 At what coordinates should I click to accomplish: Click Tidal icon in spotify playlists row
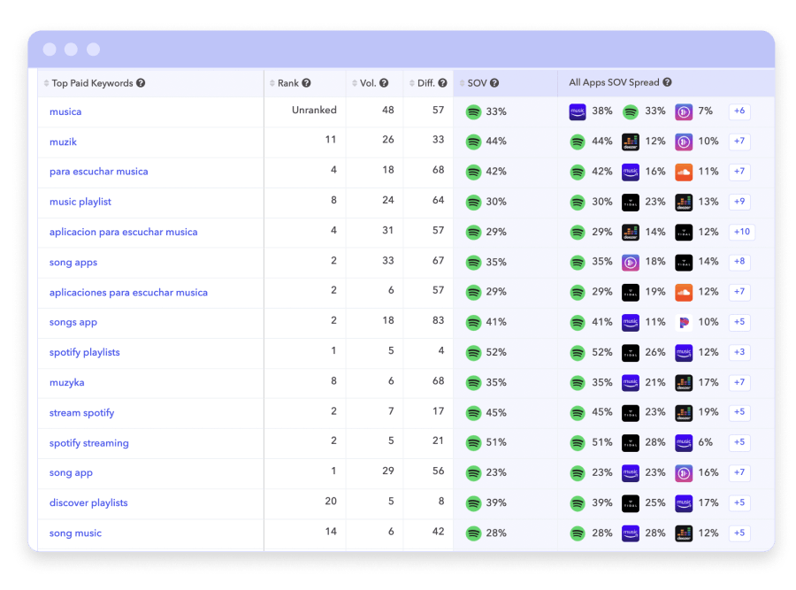[x=631, y=352]
